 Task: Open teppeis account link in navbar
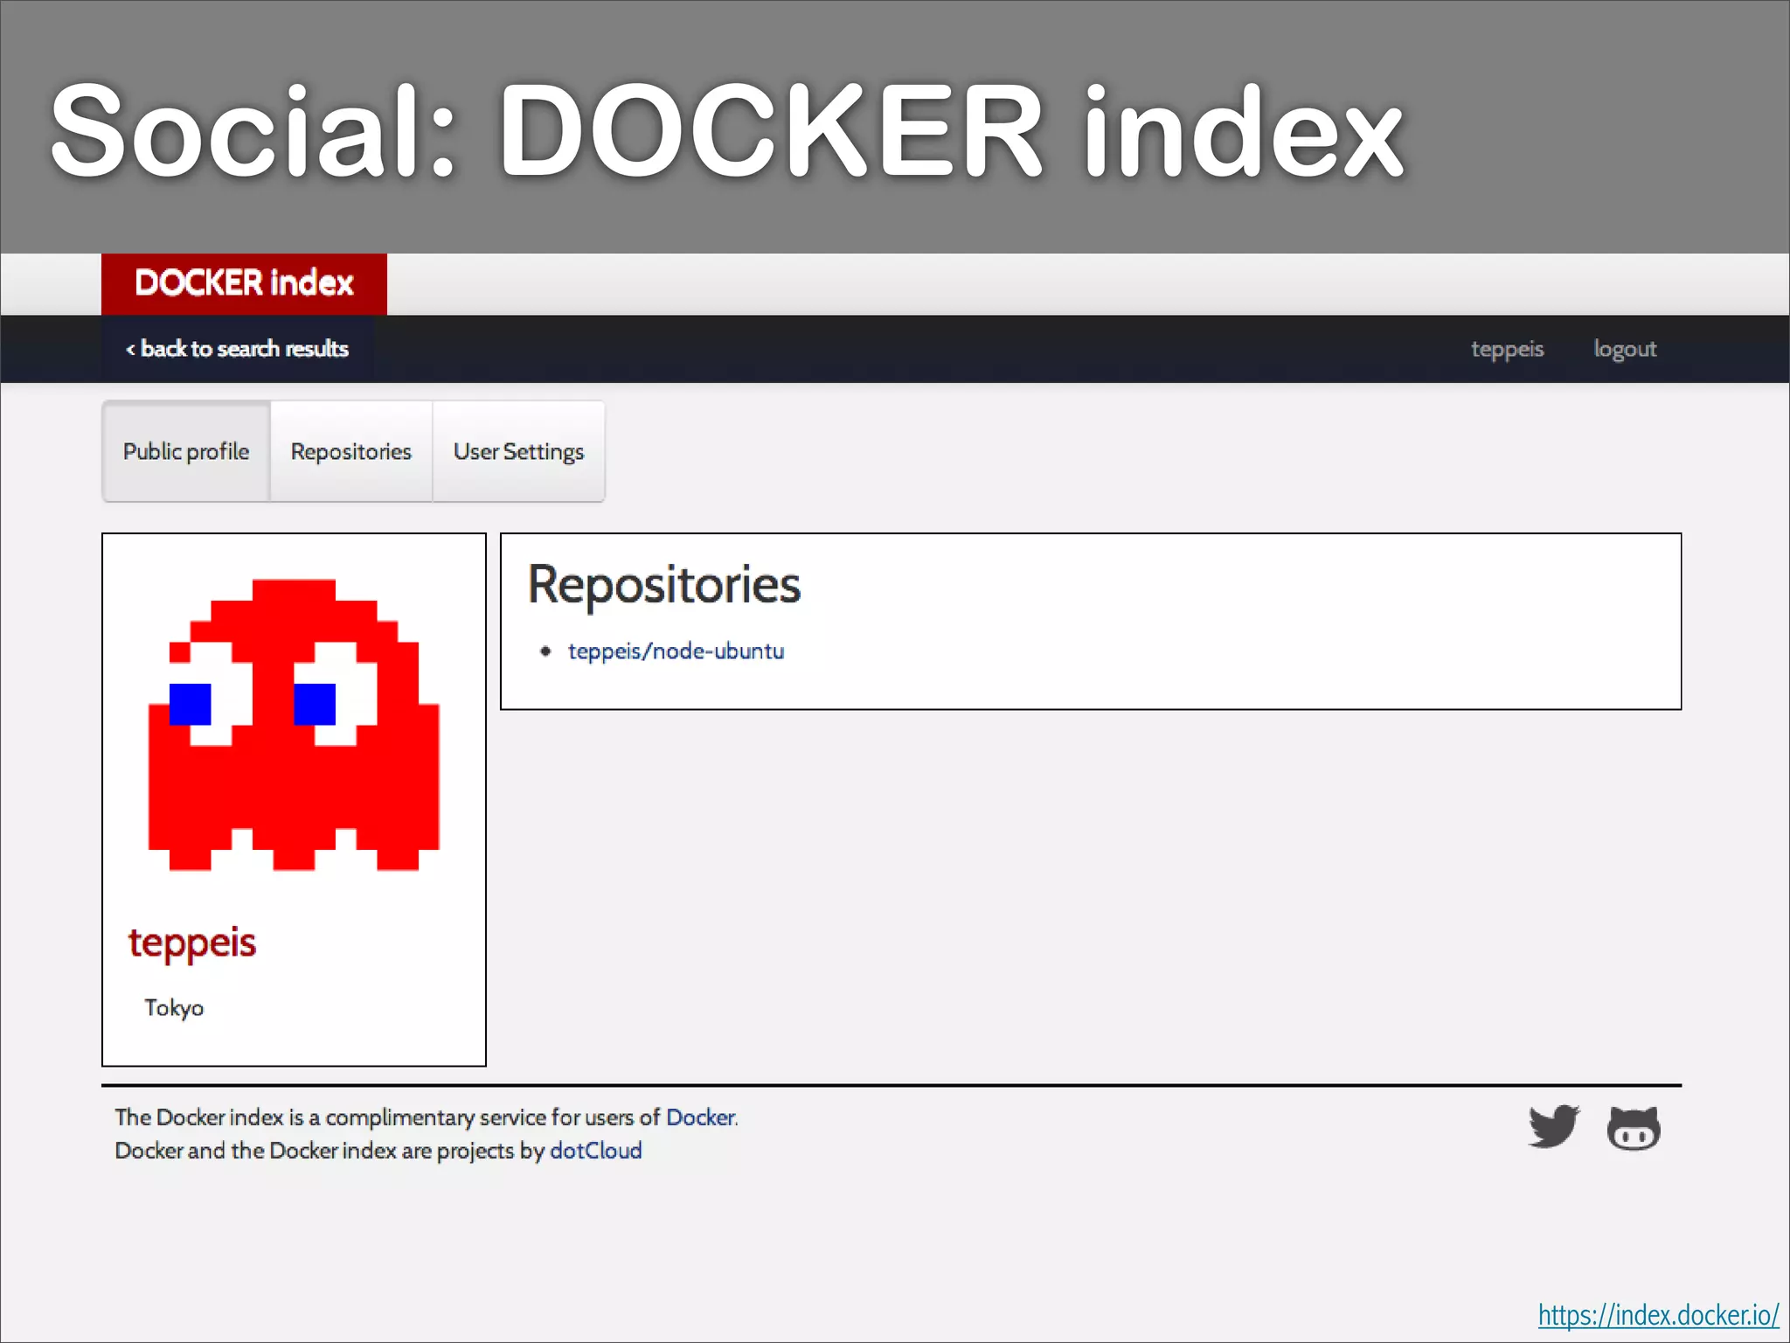[x=1507, y=349]
